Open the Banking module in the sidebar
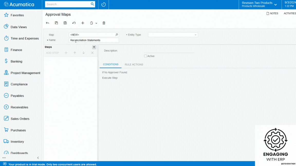The width and height of the screenshot is (296, 166). (x=16, y=61)
